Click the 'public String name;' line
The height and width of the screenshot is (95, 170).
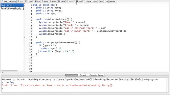[x=48, y=8]
